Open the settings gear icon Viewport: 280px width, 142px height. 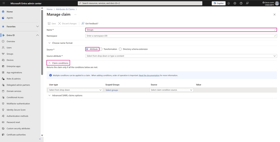click(x=235, y=3)
